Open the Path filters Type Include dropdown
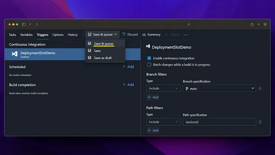This screenshot has width=275, height=155. pyautogui.click(x=163, y=122)
